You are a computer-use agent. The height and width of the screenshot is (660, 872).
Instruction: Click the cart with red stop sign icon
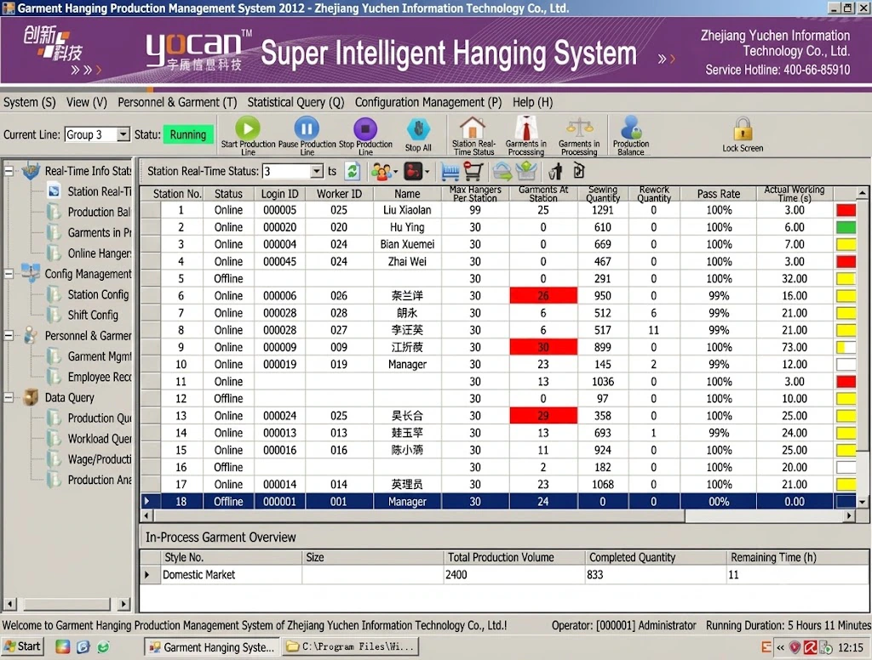pos(473,172)
